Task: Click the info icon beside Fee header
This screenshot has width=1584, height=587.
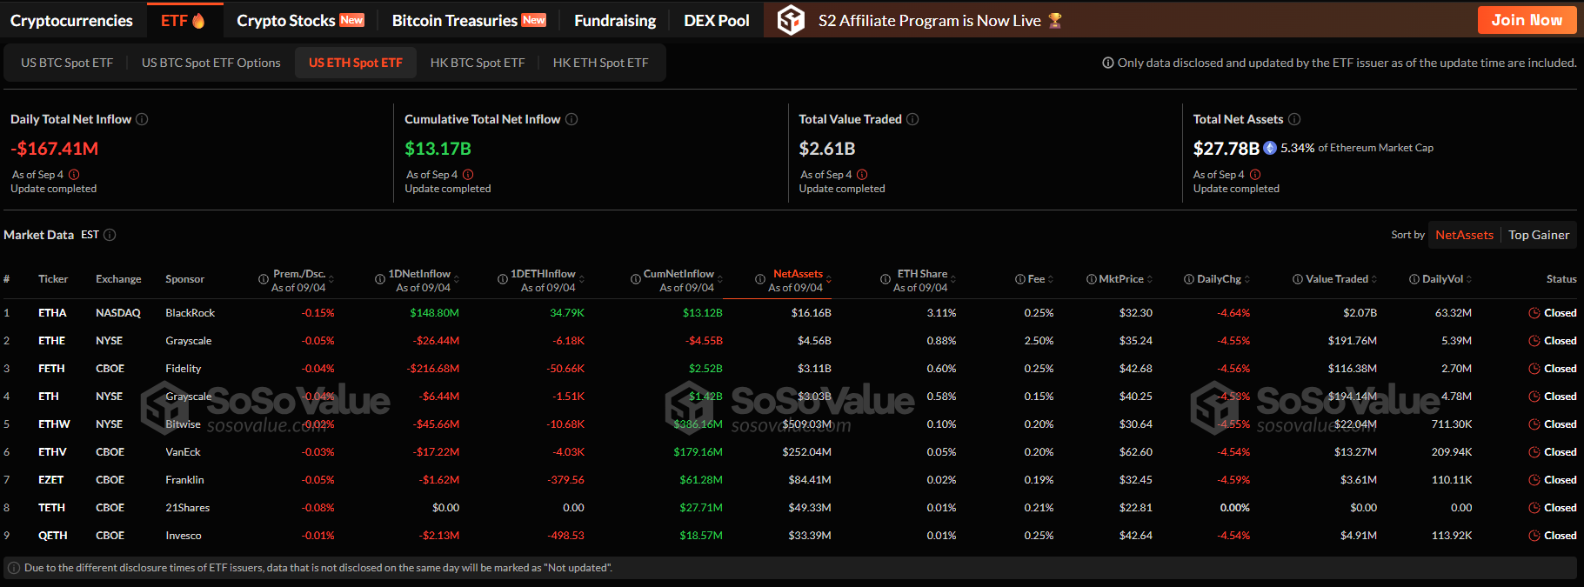Action: [x=1019, y=279]
